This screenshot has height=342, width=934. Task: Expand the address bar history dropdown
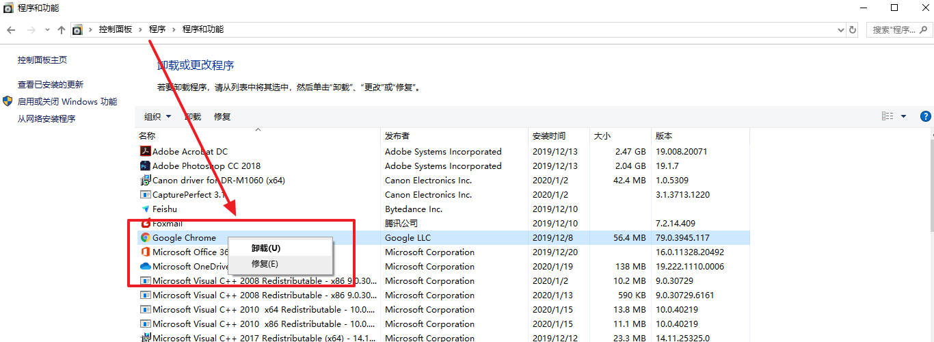(841, 30)
